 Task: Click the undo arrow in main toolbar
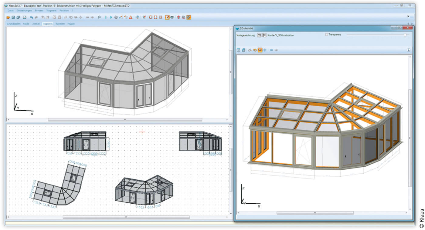(31, 18)
